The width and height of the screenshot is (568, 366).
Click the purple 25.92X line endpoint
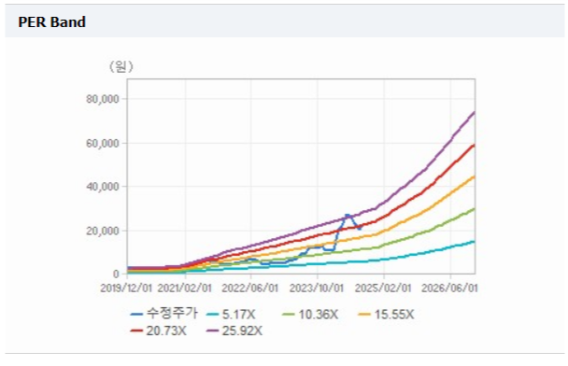(474, 113)
